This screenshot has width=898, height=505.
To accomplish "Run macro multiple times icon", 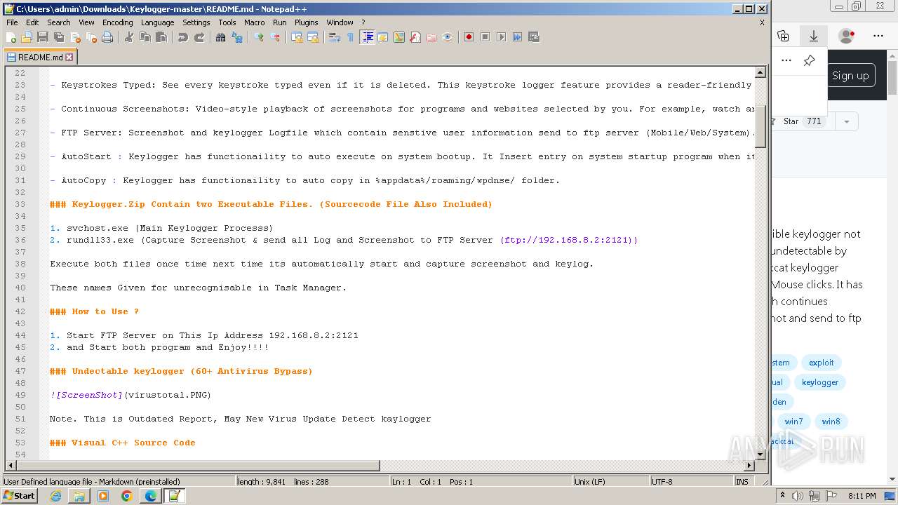I will pos(517,37).
